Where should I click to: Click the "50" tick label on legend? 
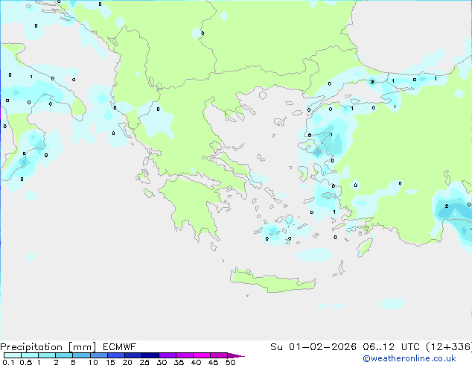pyautogui.click(x=230, y=363)
